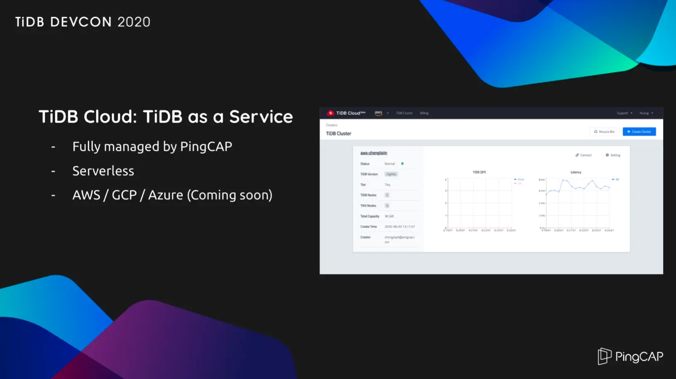Expand the cloud provider dropdown arrow beside AWS
Screen dimensions: 676x379
coord(388,113)
